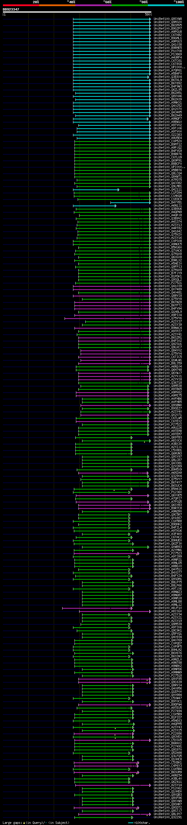Select the label UniRef100_C0P520
This screenshot has width=187, height=825.
click(168, 142)
